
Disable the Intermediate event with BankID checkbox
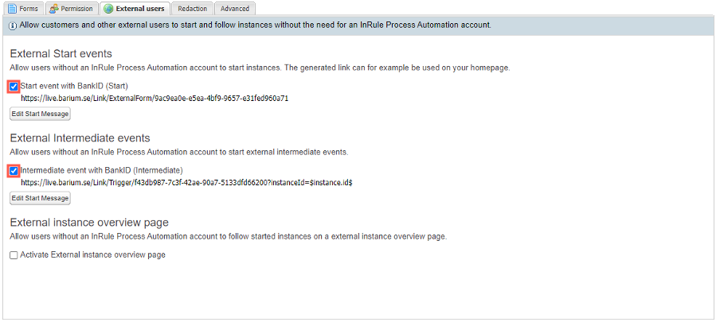click(14, 170)
